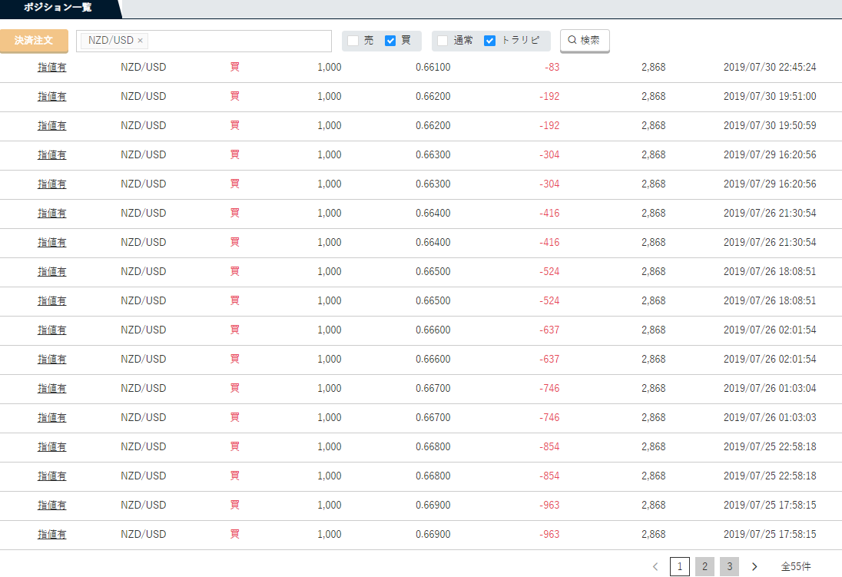The height and width of the screenshot is (577, 842).
Task: Check the 売 checkbox
Action: tap(353, 41)
